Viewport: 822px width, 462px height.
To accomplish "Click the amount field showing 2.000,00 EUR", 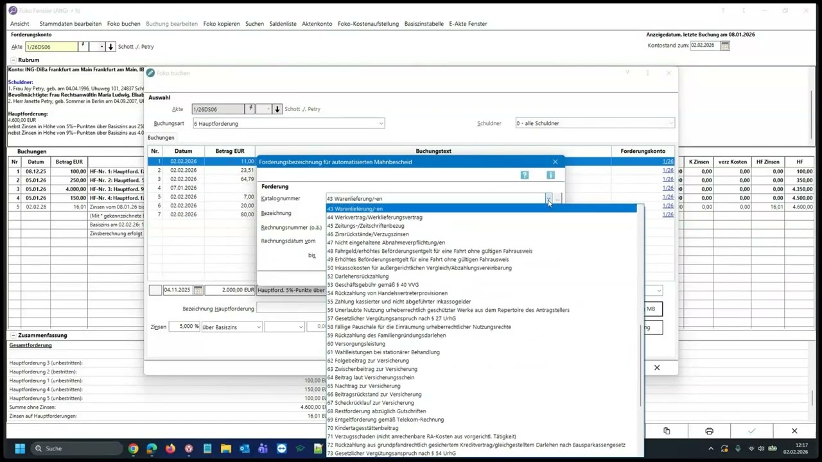I will click(230, 291).
